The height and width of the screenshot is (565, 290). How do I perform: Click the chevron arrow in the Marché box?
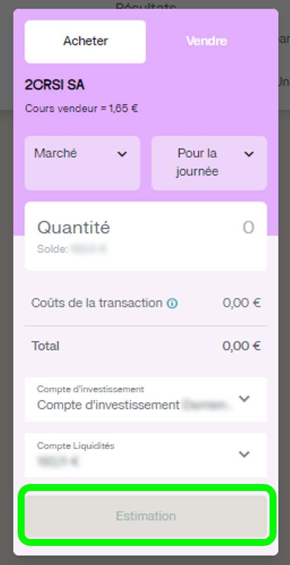(122, 154)
